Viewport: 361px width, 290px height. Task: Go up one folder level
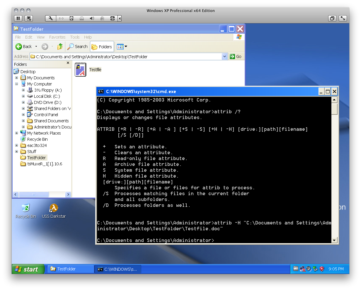pos(60,47)
